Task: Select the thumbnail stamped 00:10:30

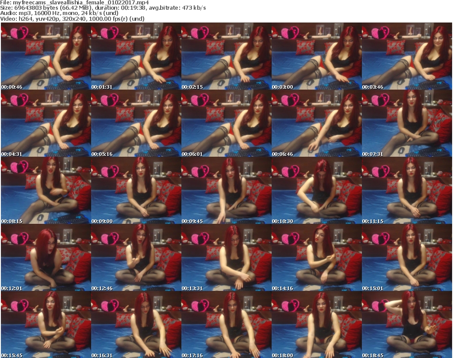Action: click(x=317, y=191)
